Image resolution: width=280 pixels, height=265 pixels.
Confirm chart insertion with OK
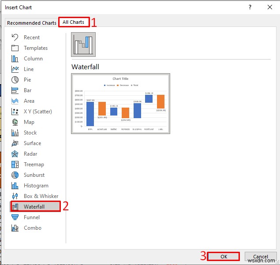point(224,257)
